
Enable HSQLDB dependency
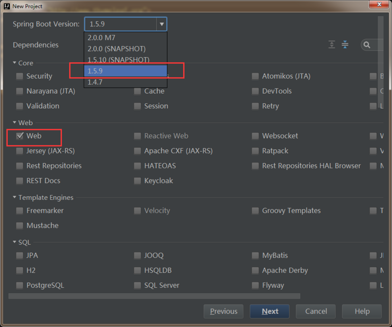point(137,271)
